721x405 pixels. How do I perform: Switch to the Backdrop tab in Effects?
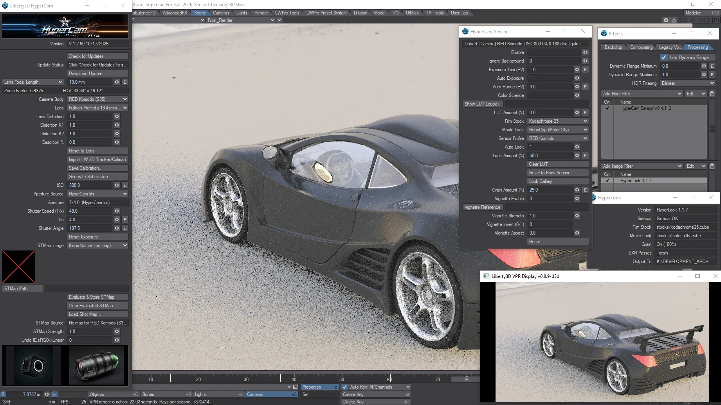(613, 47)
